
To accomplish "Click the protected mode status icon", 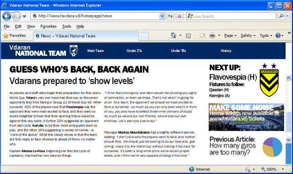I will [x=248, y=169].
